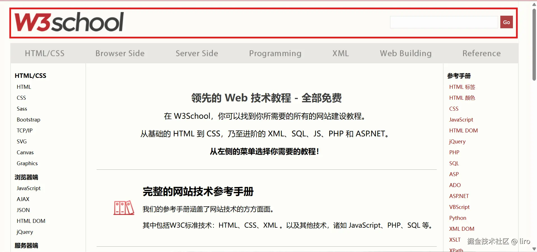Screen dimensions: 537x252
Task: Click the W3school logo
Action: [x=69, y=22]
